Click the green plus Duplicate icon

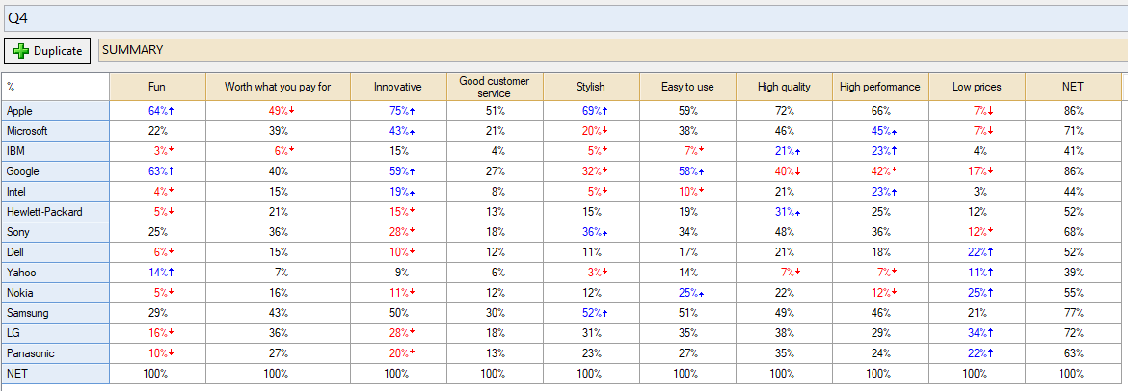point(21,51)
